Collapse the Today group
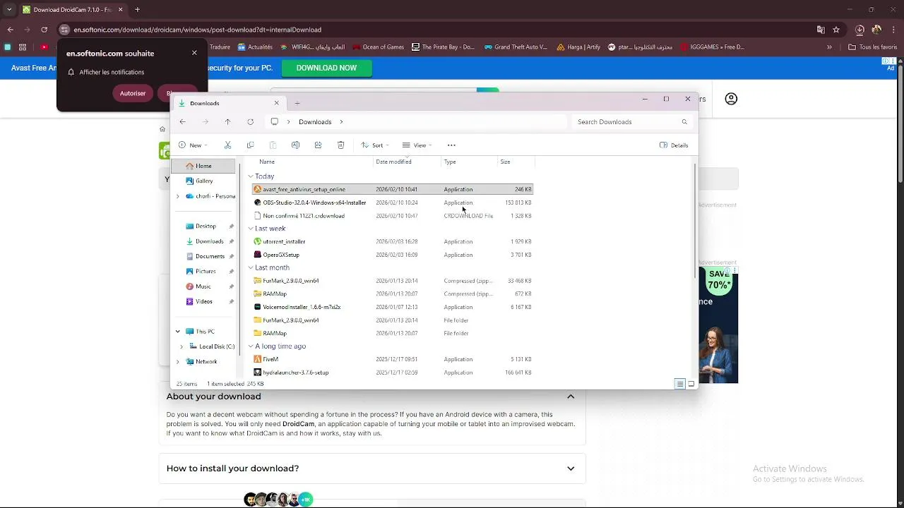 pyautogui.click(x=251, y=176)
